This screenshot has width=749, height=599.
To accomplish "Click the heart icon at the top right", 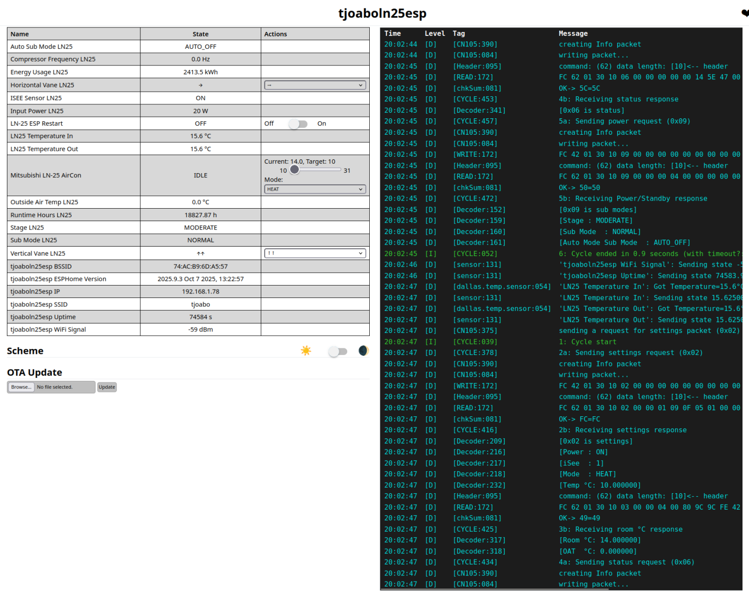I will click(745, 12).
